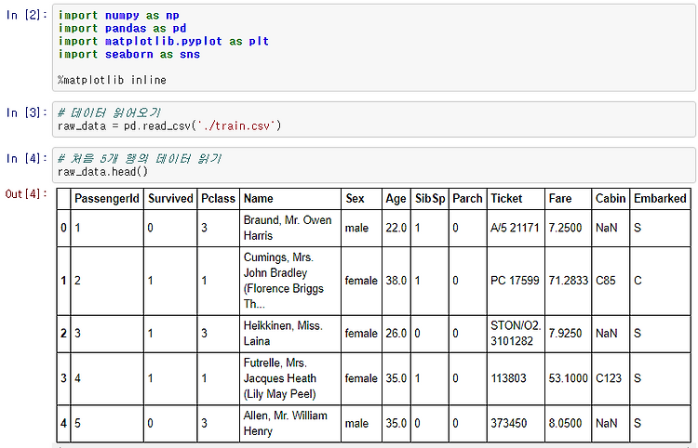
Task: Click the 'import pandas as pd' line
Action: 123,29
